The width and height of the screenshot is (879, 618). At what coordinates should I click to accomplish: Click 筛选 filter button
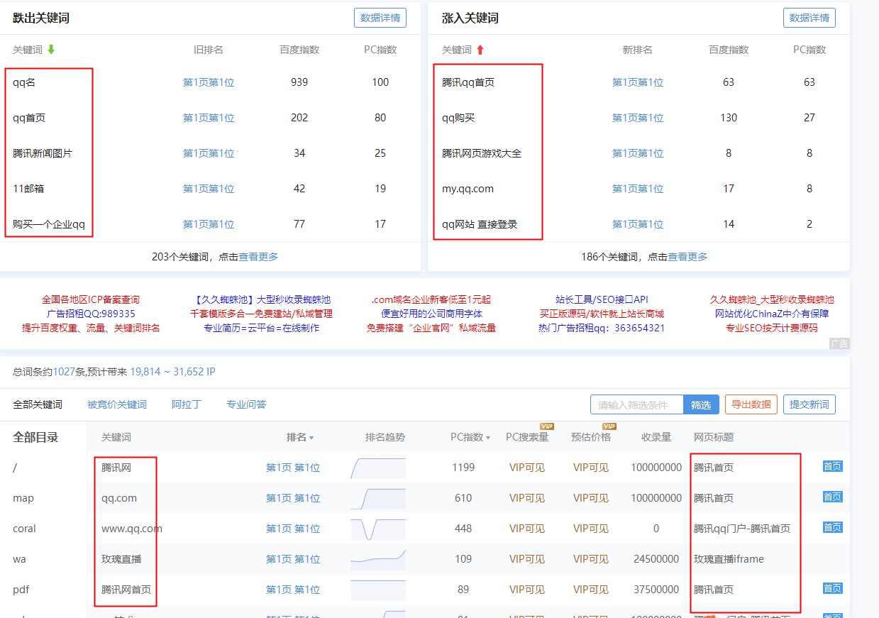[x=701, y=404]
